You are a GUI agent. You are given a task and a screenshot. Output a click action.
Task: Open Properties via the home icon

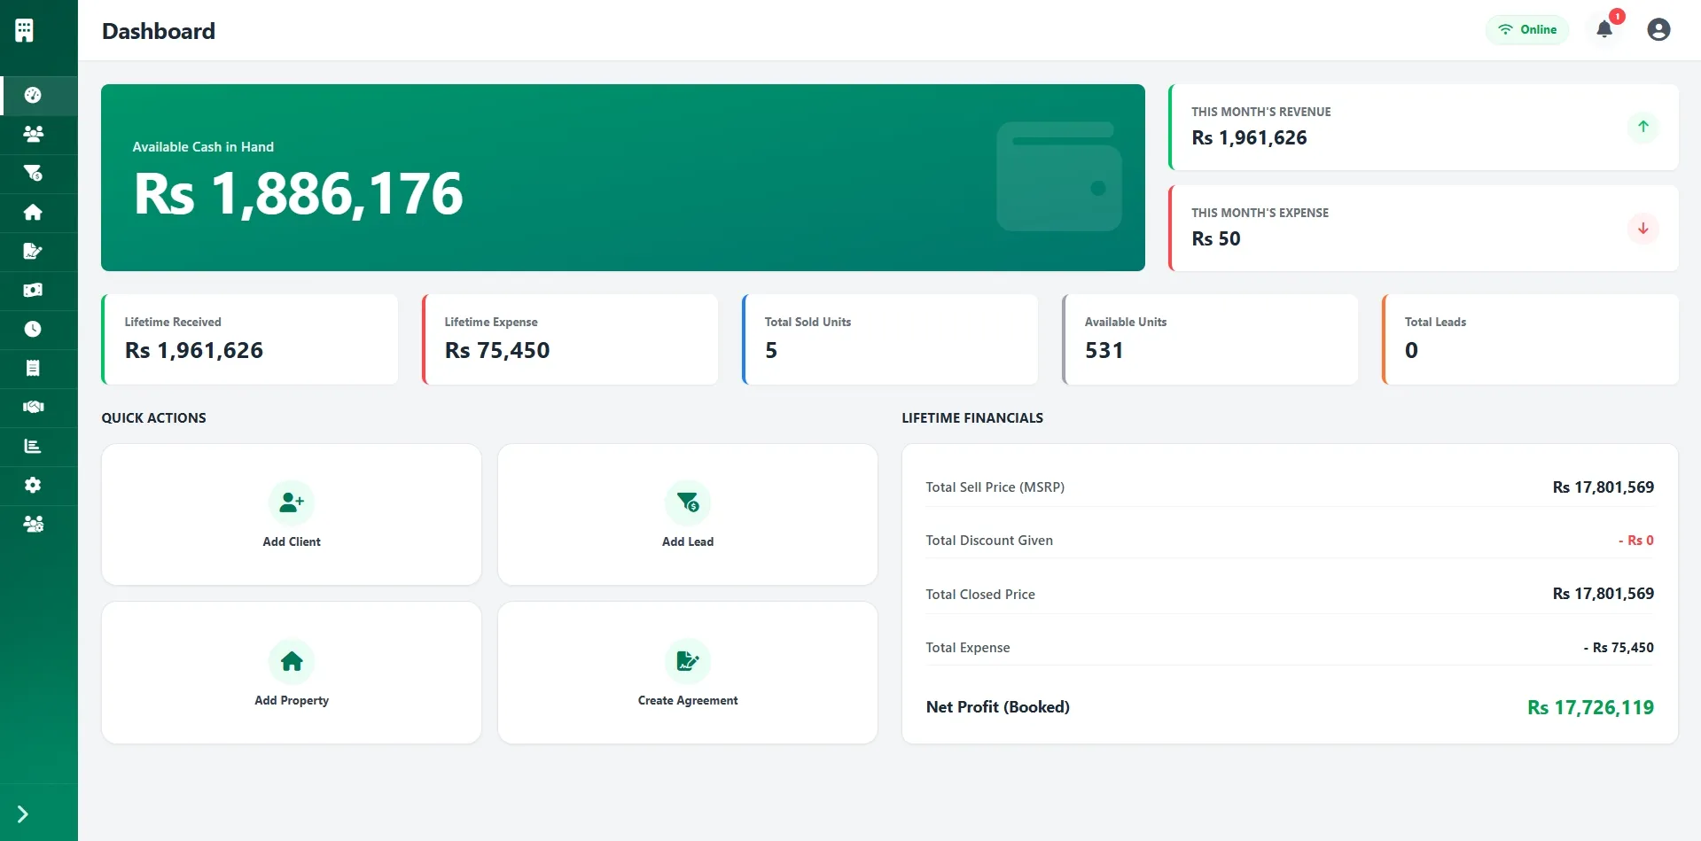tap(33, 212)
